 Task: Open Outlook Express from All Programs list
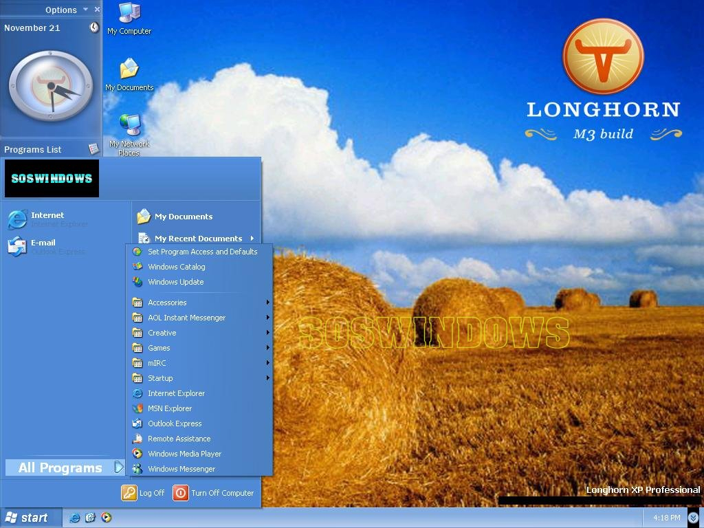pyautogui.click(x=199, y=423)
